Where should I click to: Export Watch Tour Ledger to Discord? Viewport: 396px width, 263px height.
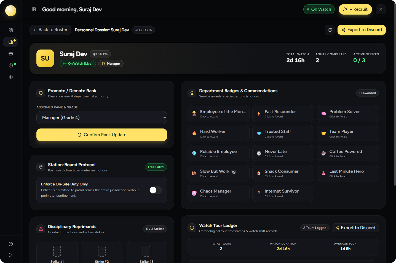coord(355,228)
